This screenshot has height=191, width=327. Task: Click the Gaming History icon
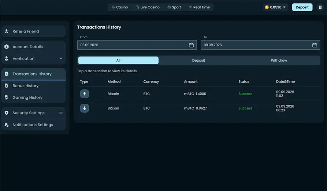point(7,98)
